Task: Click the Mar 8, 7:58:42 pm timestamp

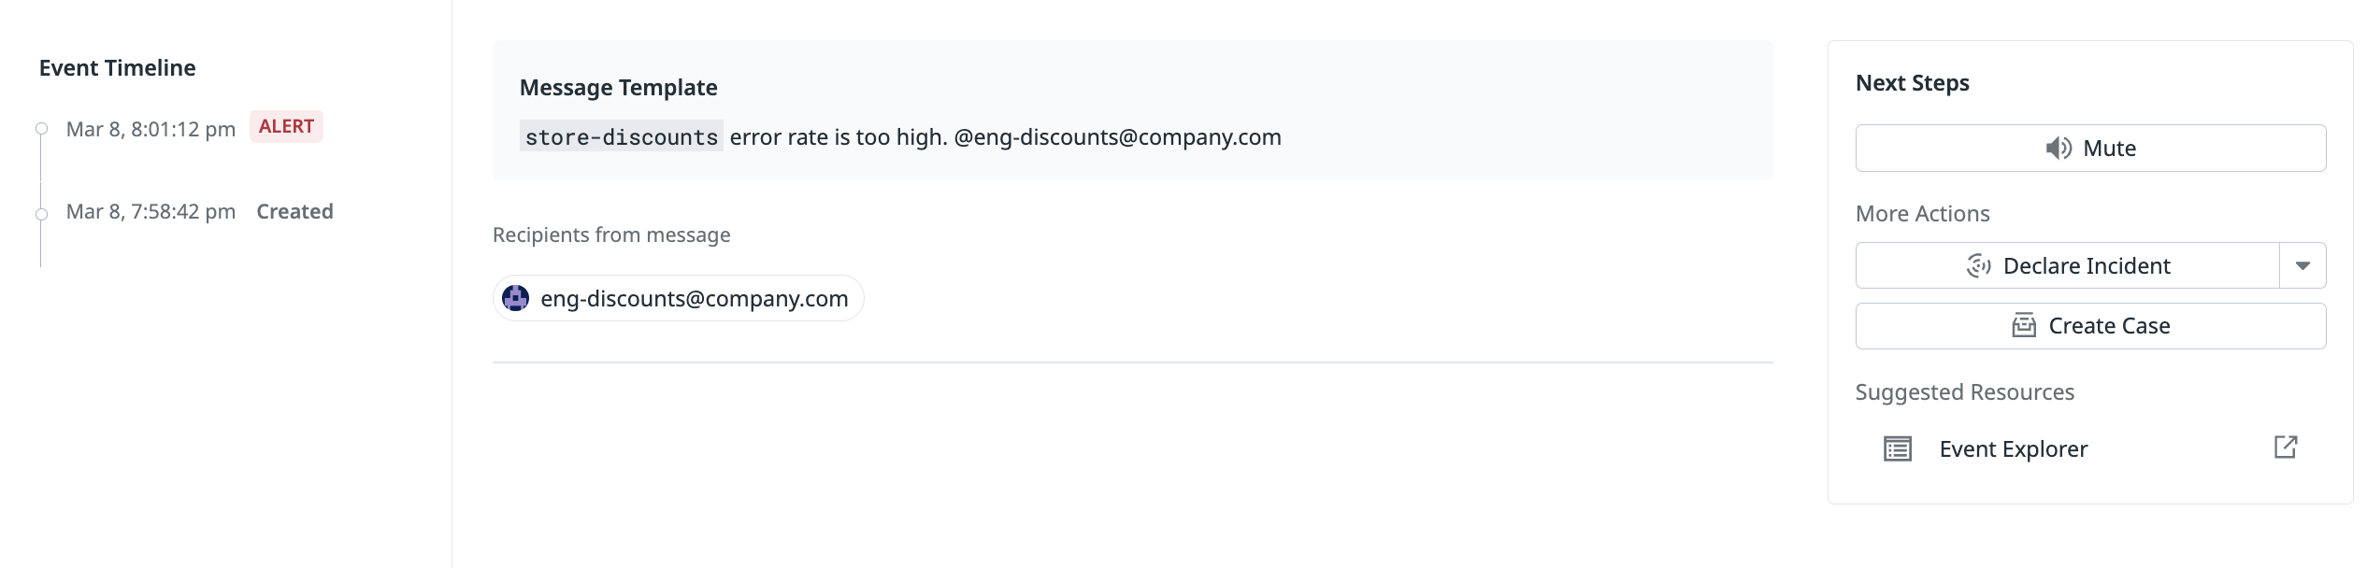Action: click(x=151, y=212)
